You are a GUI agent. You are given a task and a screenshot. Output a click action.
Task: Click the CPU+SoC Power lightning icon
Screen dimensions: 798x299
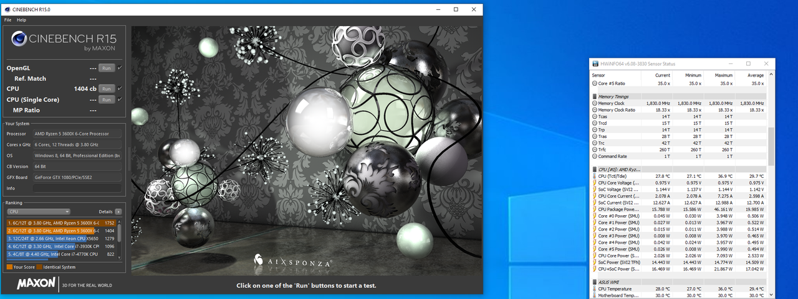594,269
